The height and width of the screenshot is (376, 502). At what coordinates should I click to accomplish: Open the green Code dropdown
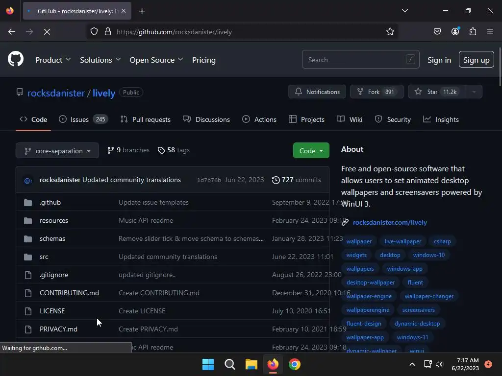pos(311,151)
